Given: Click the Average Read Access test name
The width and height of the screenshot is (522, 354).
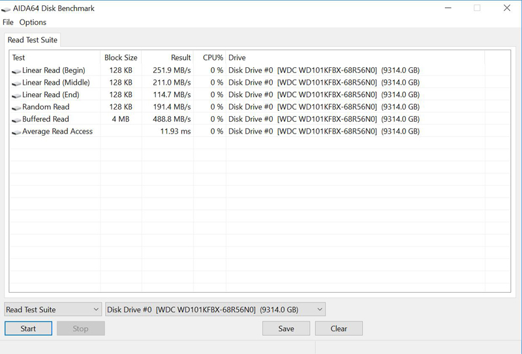Looking at the screenshot, I should coord(57,132).
